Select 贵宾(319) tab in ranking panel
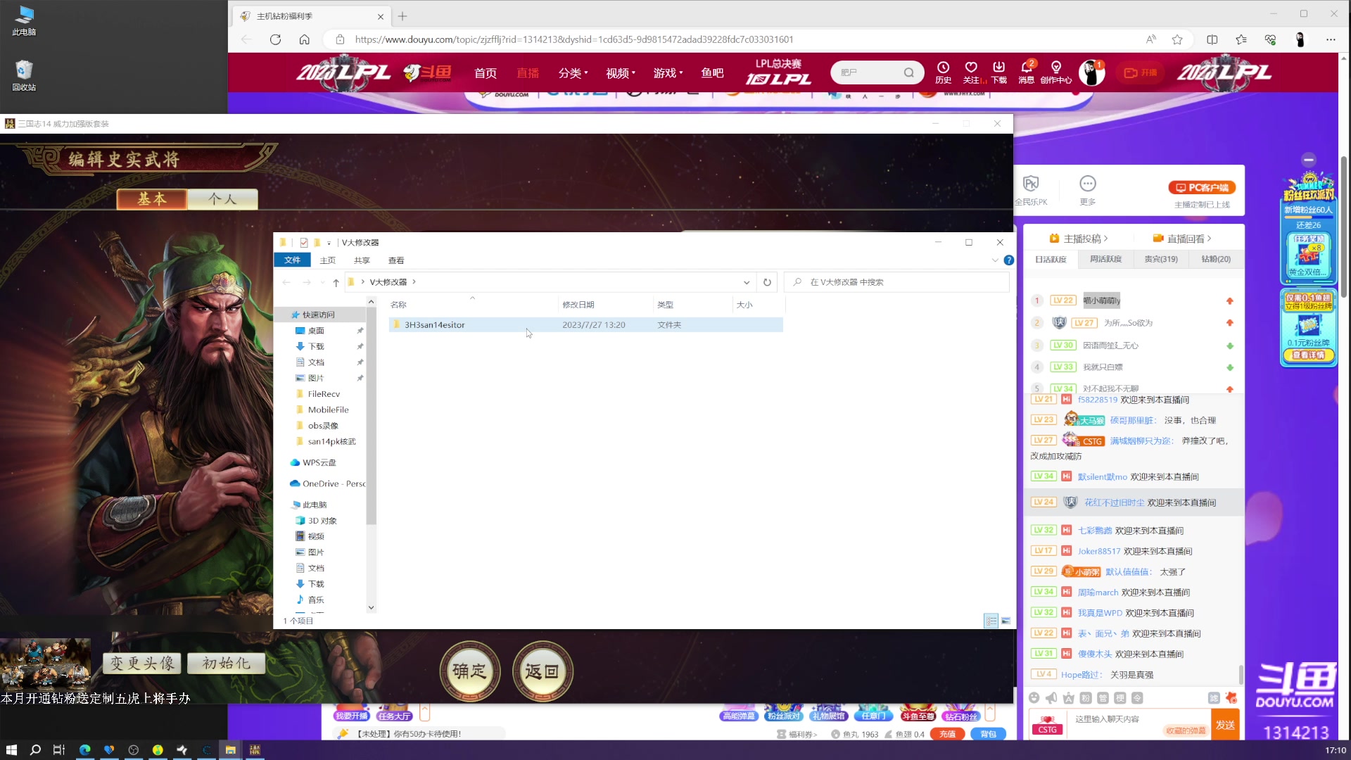Image resolution: width=1351 pixels, height=760 pixels. click(1161, 259)
